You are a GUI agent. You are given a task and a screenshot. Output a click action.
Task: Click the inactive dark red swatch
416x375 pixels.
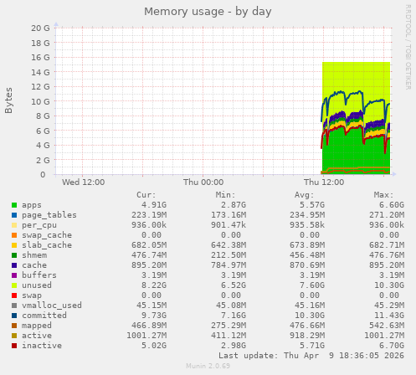14,346
